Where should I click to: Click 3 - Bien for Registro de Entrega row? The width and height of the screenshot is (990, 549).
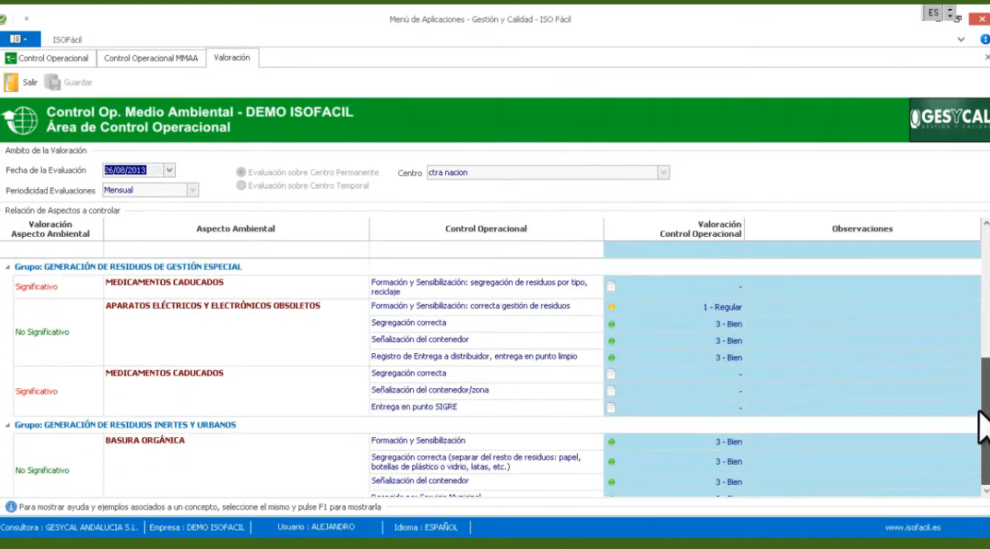click(x=675, y=358)
